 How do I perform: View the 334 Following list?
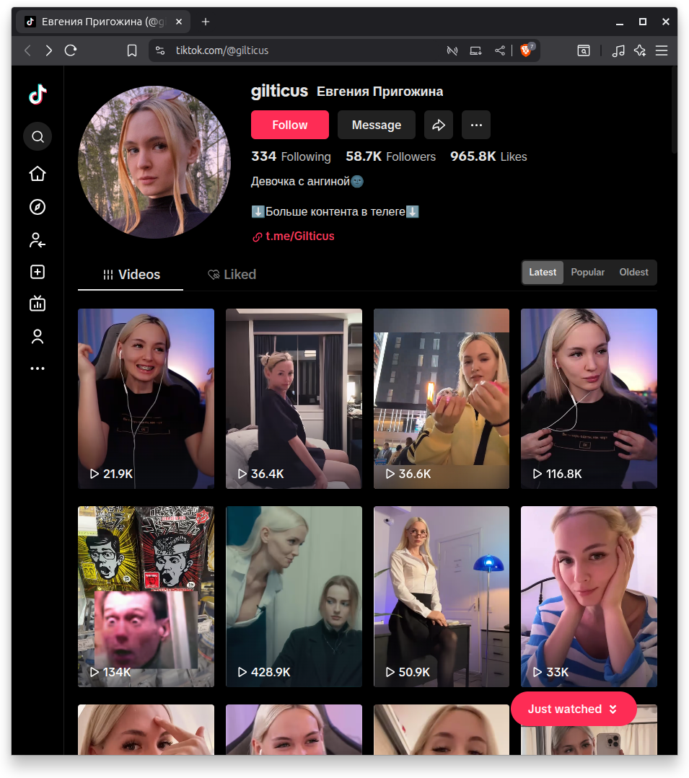[x=291, y=156]
